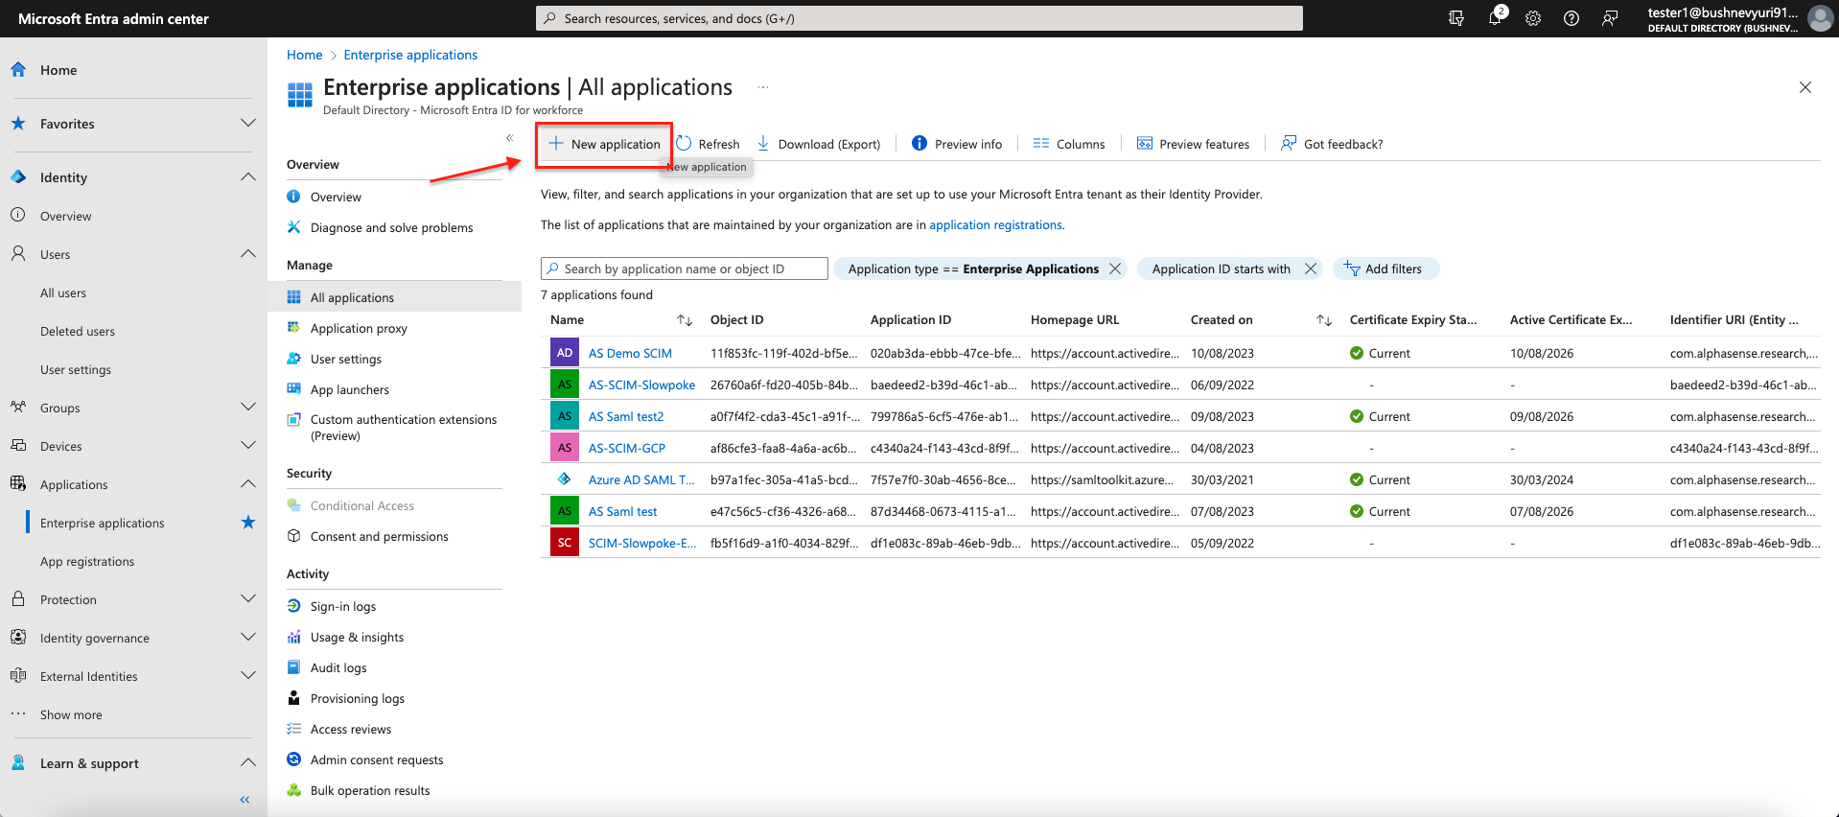Expand the Favorites section chevron
The image size is (1839, 817).
(248, 123)
